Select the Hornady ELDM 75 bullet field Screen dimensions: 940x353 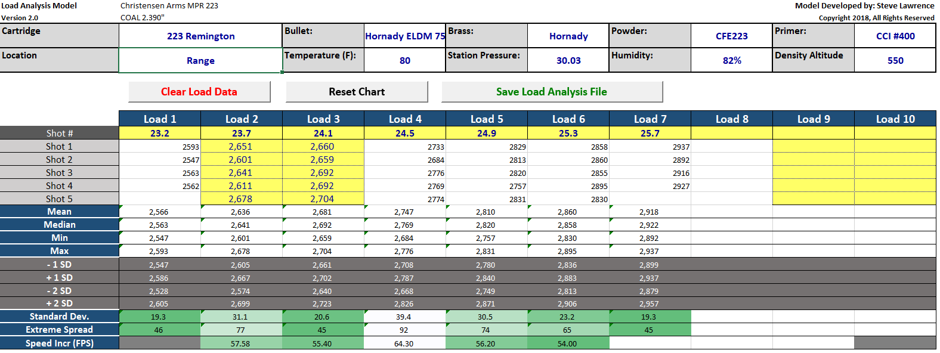coord(404,36)
